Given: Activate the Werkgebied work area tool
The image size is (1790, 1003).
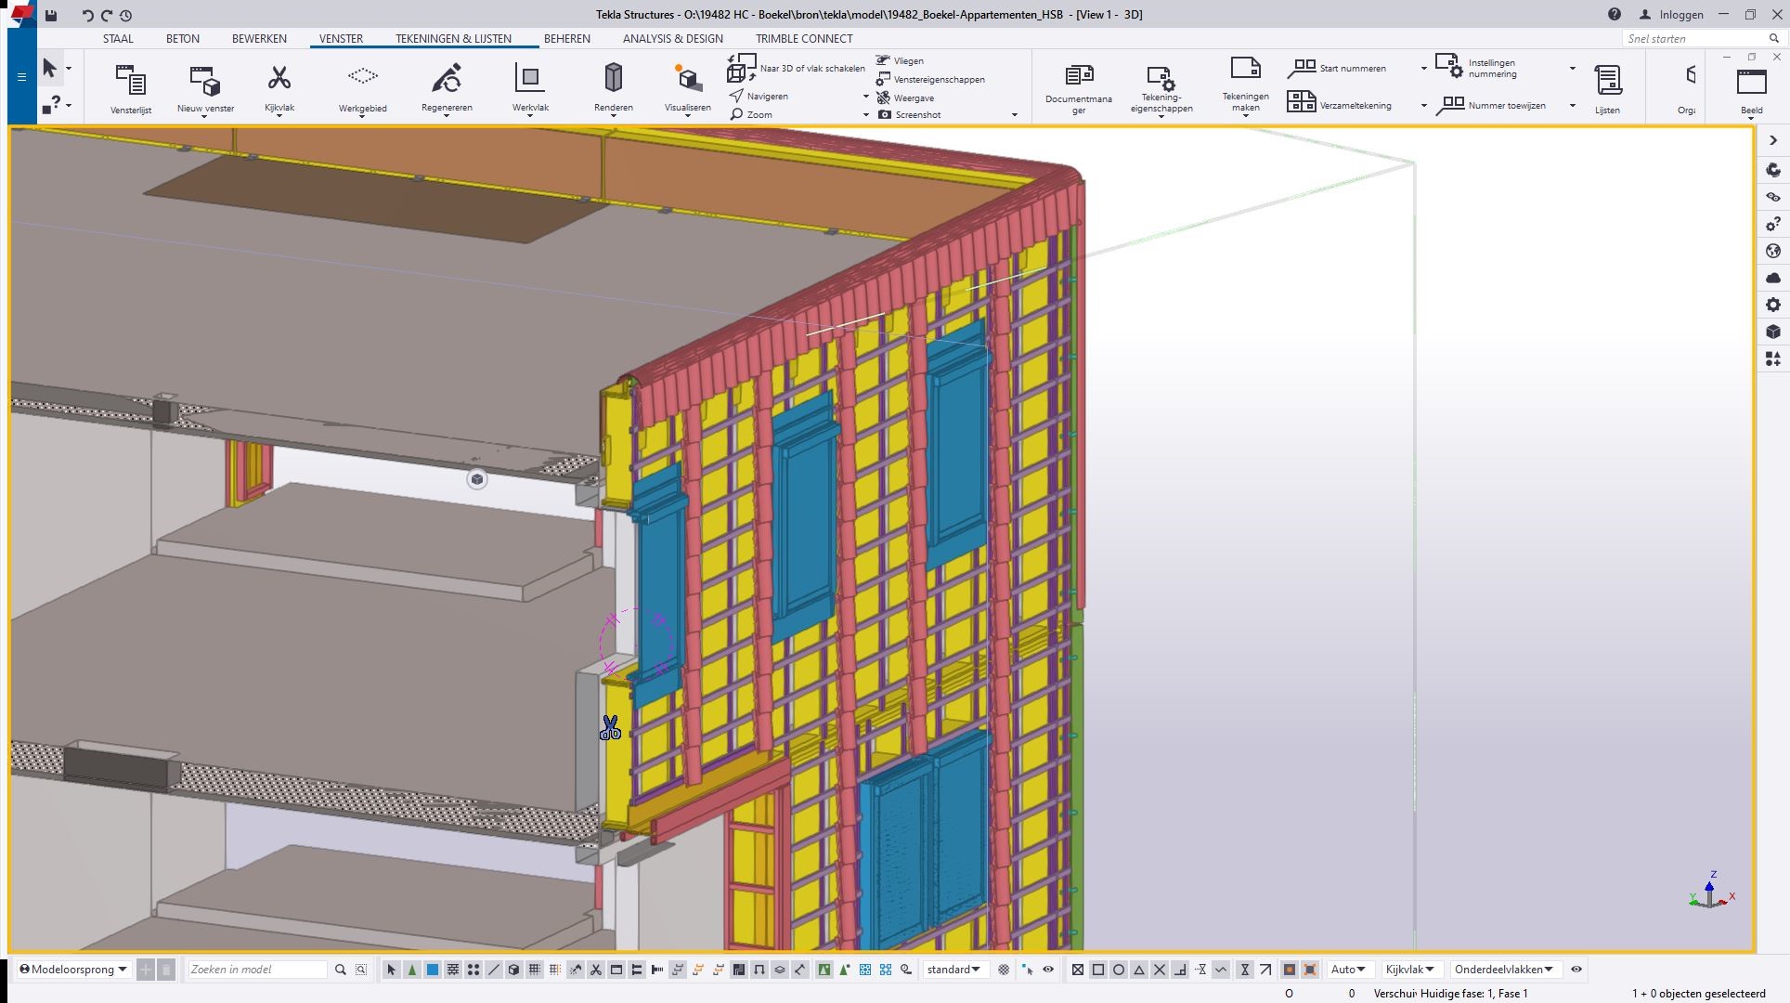Looking at the screenshot, I should (x=362, y=89).
